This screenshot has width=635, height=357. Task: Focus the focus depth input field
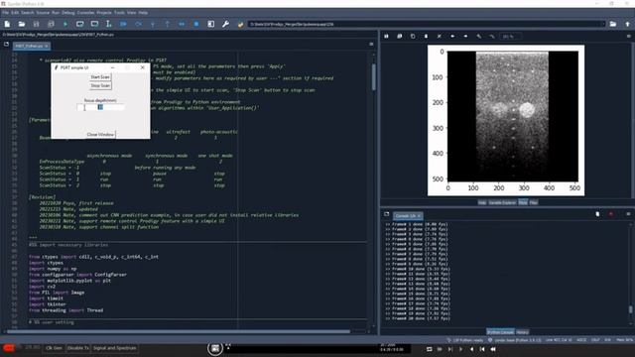[x=100, y=107]
